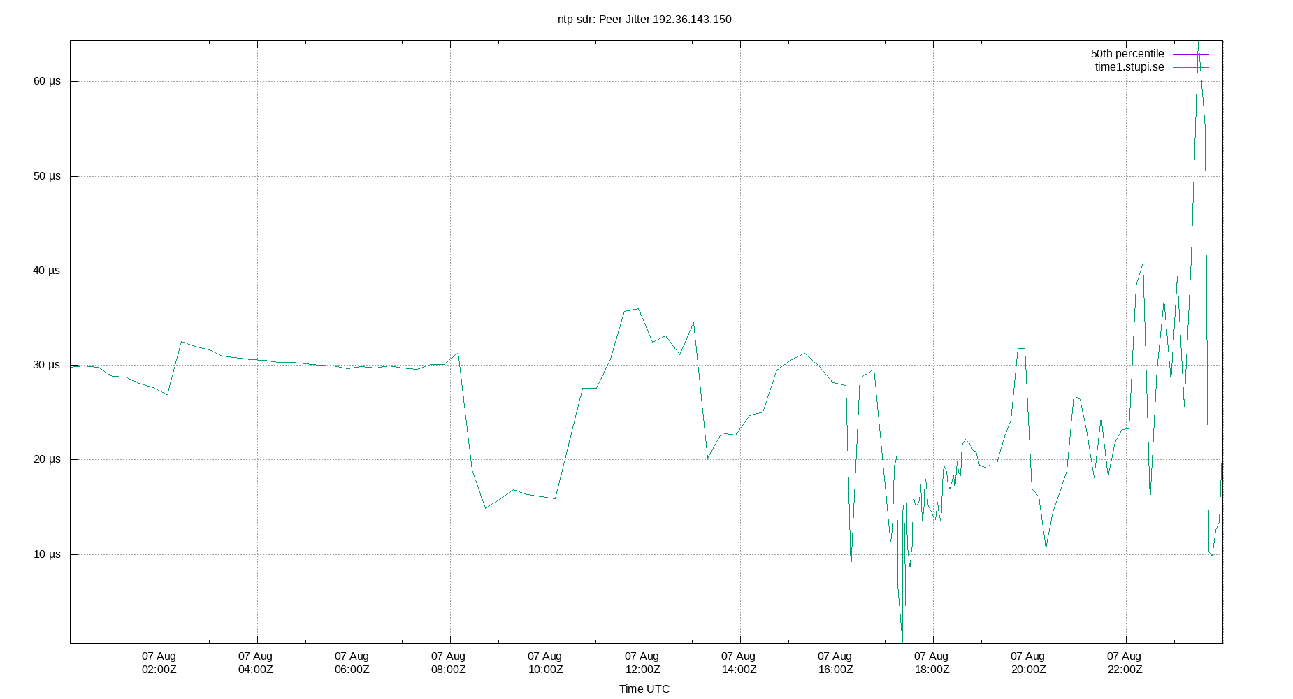
Task: Click the '30 µs' y-axis label
Action: [x=47, y=365]
